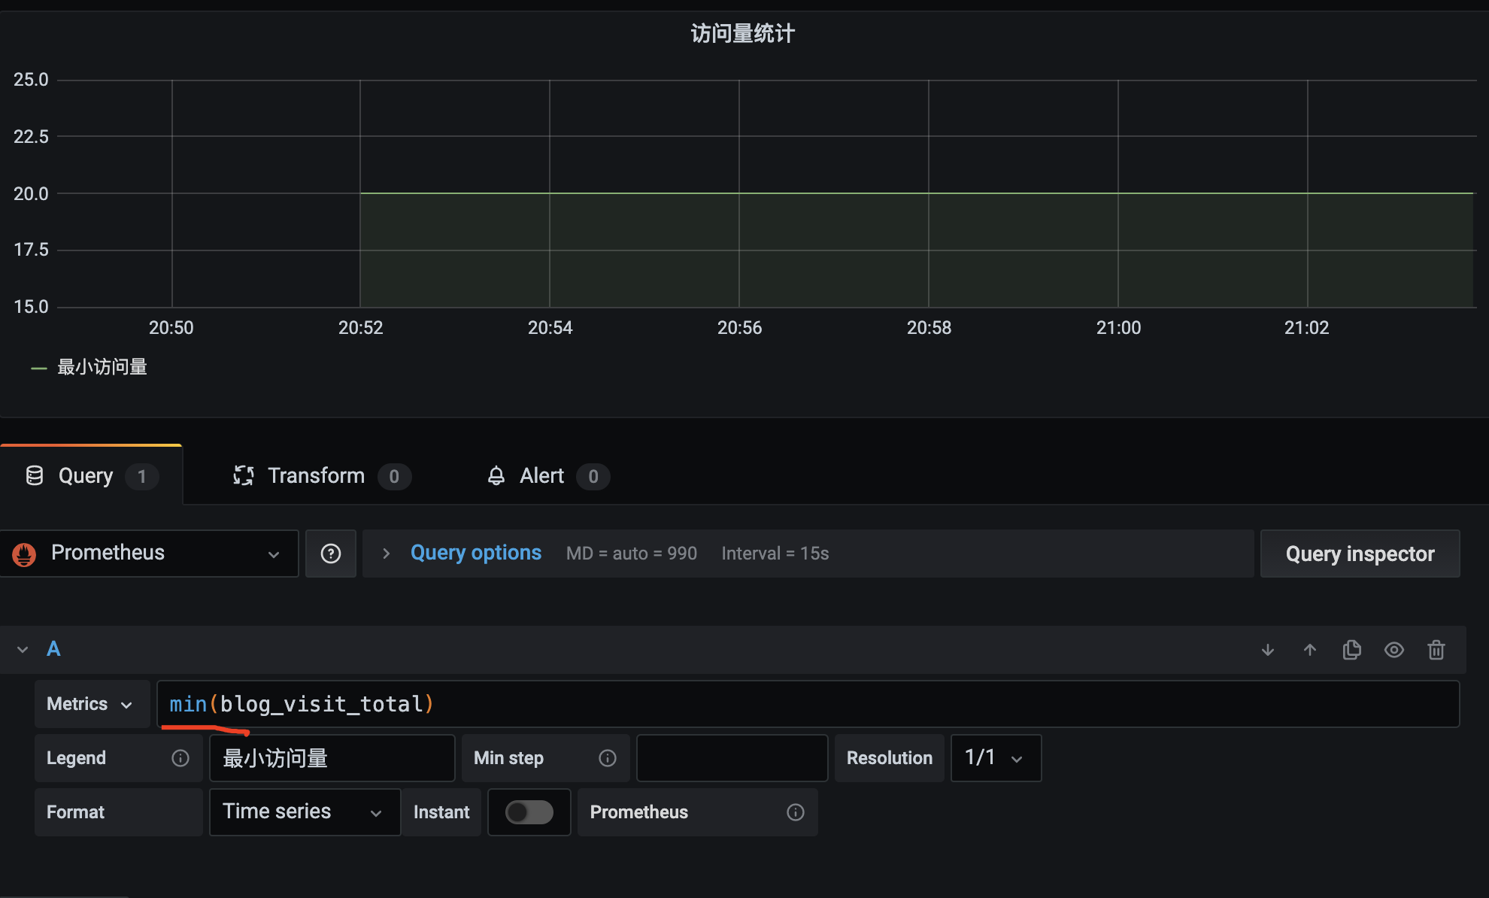Open the Query inspector
The height and width of the screenshot is (898, 1489).
click(x=1360, y=554)
